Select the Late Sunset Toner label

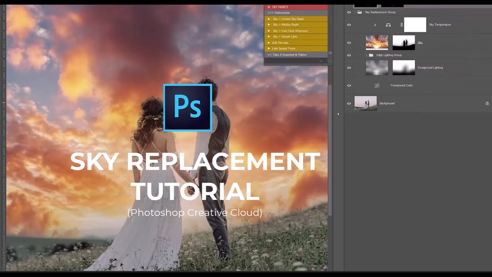(x=284, y=48)
